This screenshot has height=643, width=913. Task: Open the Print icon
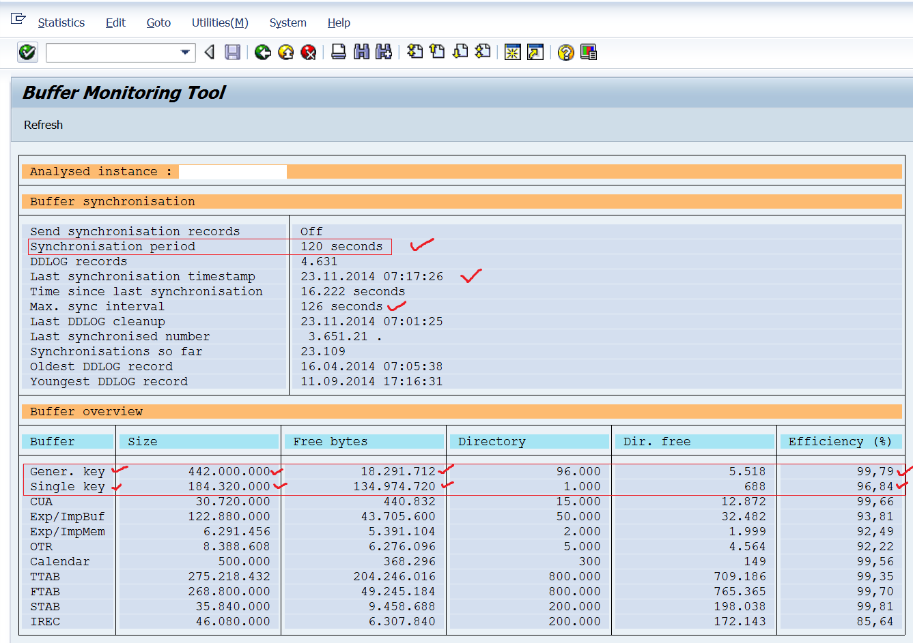pyautogui.click(x=337, y=52)
